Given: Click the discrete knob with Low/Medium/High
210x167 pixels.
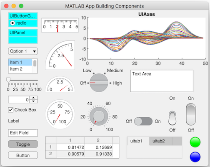Looking at the screenshot, I should [99, 83].
